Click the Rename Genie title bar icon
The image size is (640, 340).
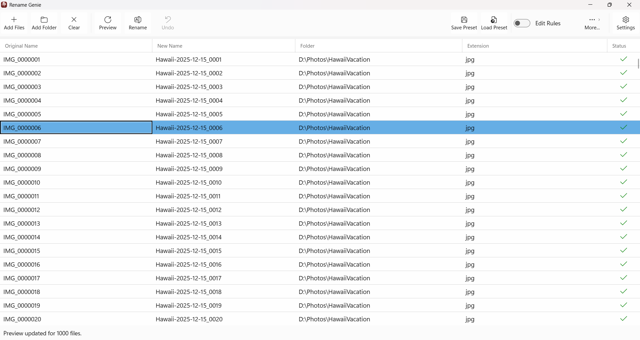[x=4, y=5]
